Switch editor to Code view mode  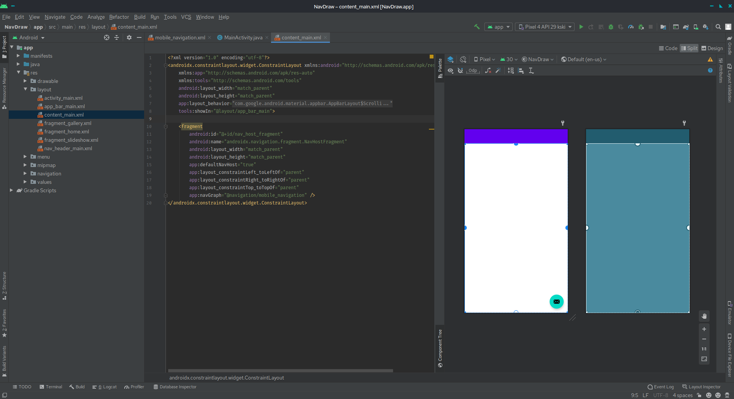(x=668, y=49)
